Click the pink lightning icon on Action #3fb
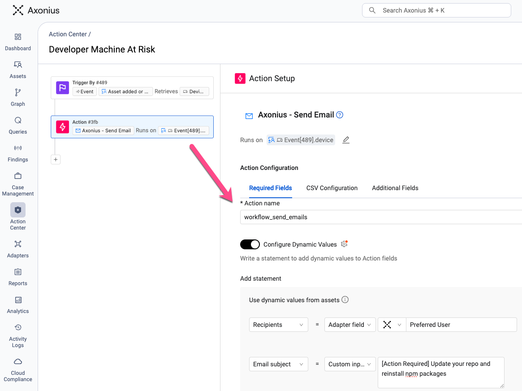 click(63, 127)
